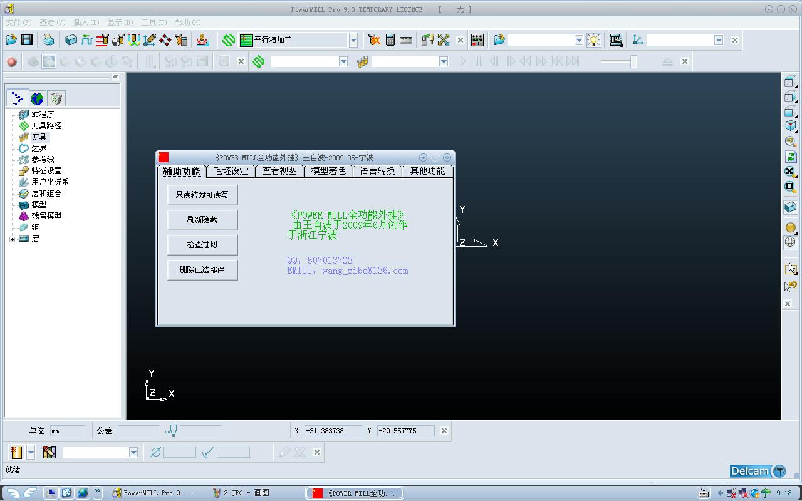Click the 单位 mm input field
The height and width of the screenshot is (501, 802).
(x=68, y=431)
